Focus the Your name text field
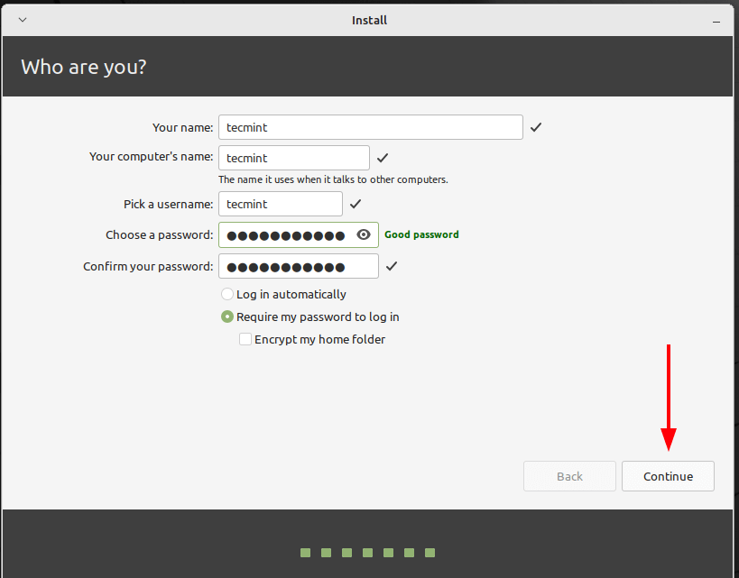This screenshot has width=739, height=578. coord(370,127)
